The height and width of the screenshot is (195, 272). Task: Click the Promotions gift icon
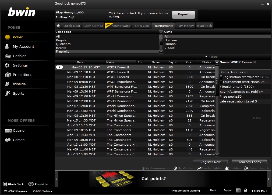pyautogui.click(x=8, y=75)
